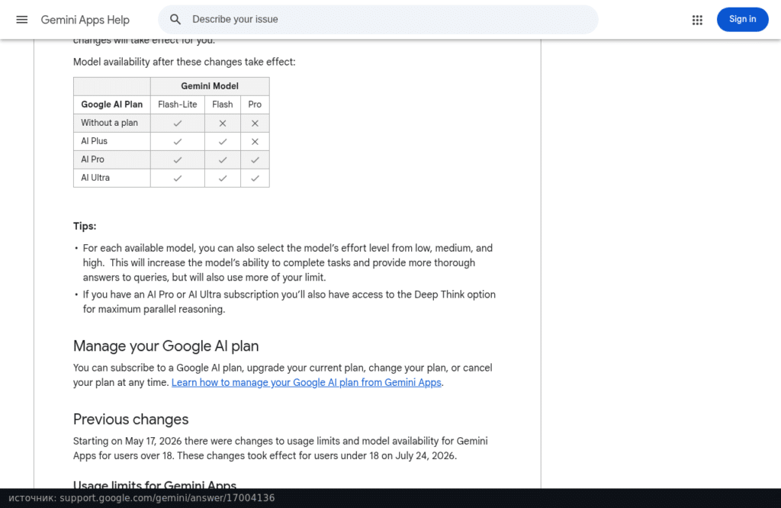Screen dimensions: 781x508
Task: Open the main menu hamburger icon
Action: coord(22,19)
